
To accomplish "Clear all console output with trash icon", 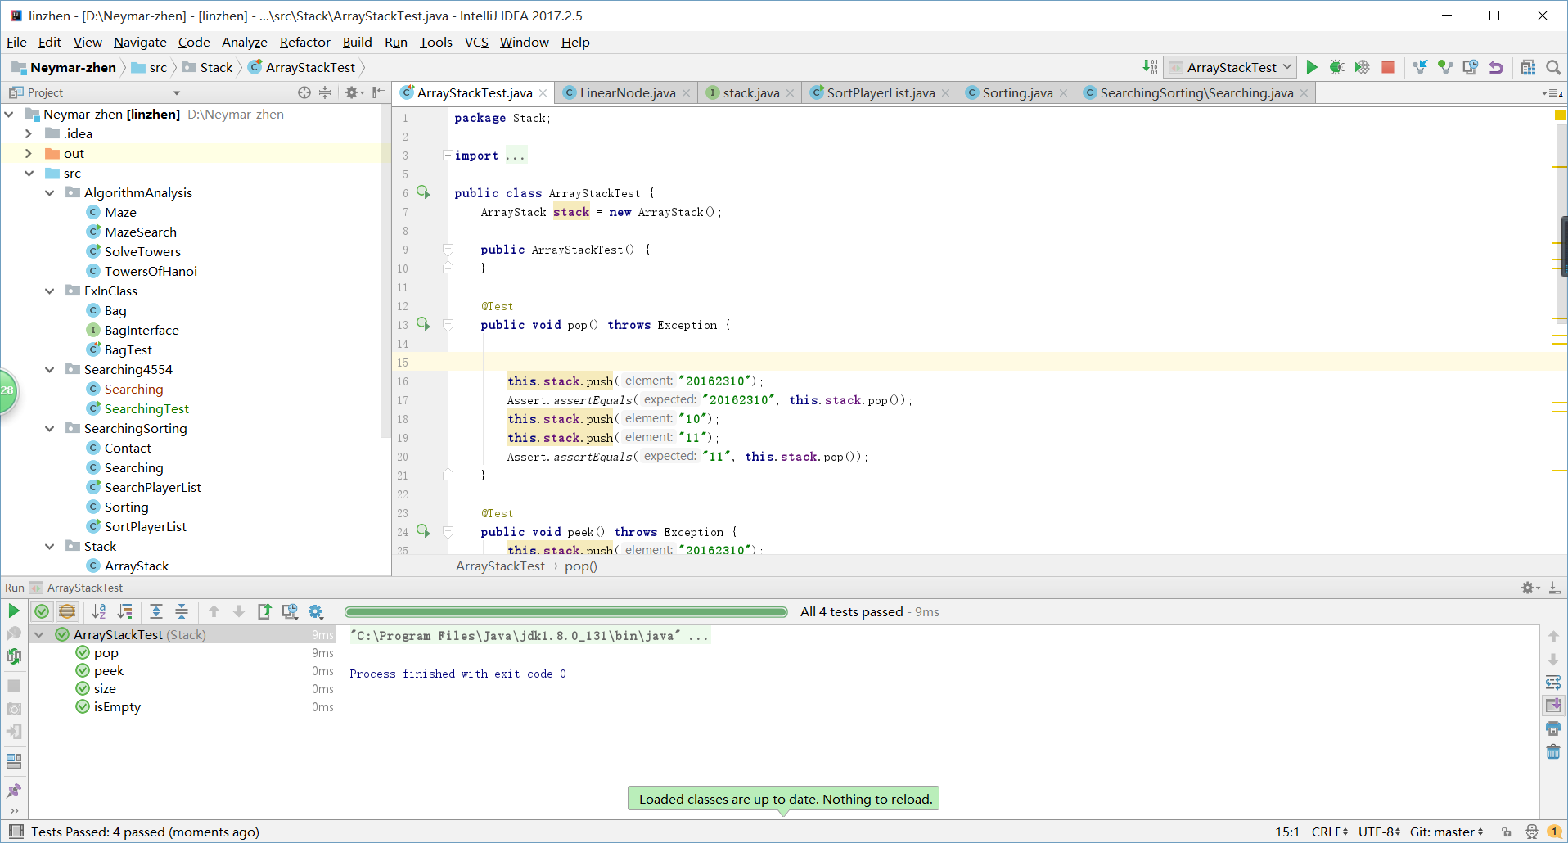I will click(x=1553, y=751).
